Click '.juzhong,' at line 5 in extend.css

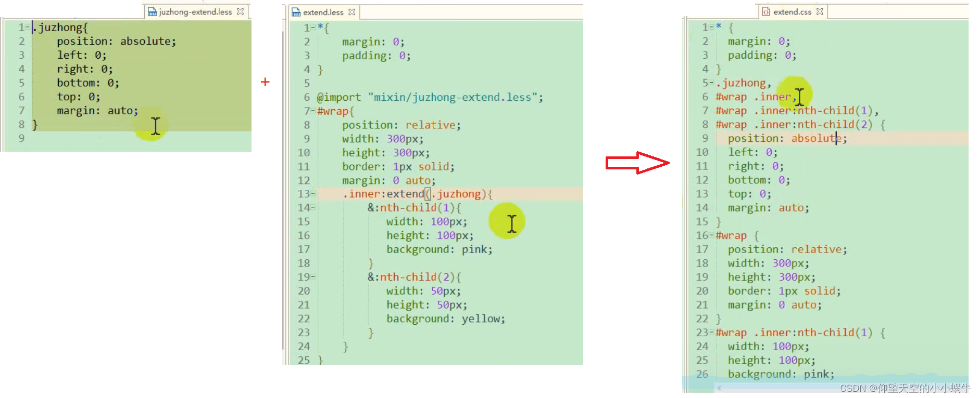[744, 83]
